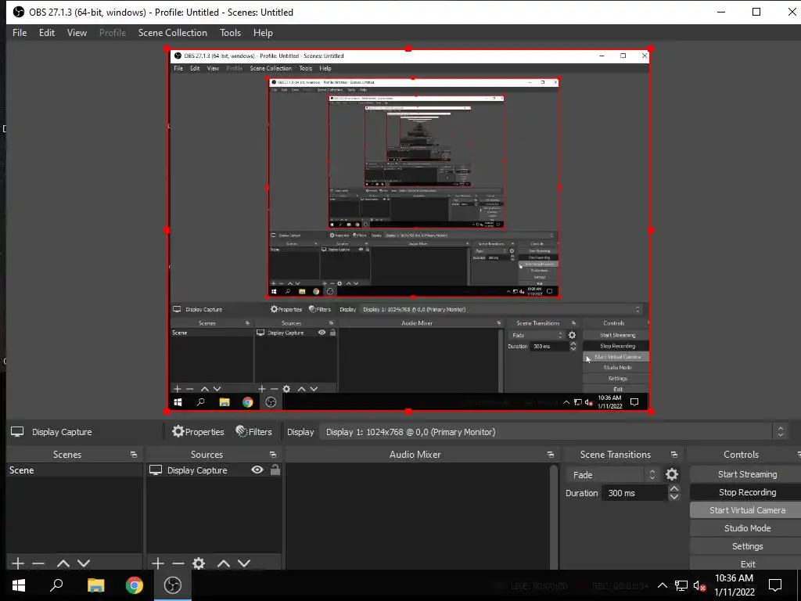Image resolution: width=801 pixels, height=601 pixels.
Task: Open the Edit menu
Action: tap(46, 33)
